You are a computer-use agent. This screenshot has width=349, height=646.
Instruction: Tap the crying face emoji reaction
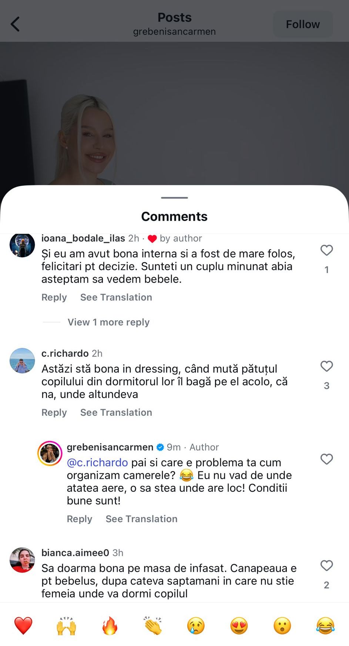[x=196, y=626]
